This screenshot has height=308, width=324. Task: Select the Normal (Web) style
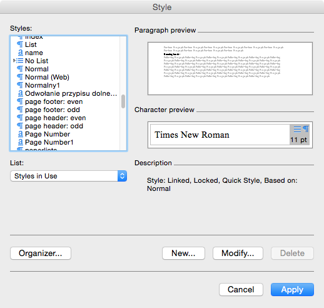[47, 77]
